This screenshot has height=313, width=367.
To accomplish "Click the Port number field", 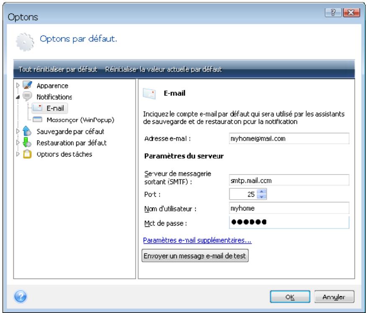I will point(243,194).
